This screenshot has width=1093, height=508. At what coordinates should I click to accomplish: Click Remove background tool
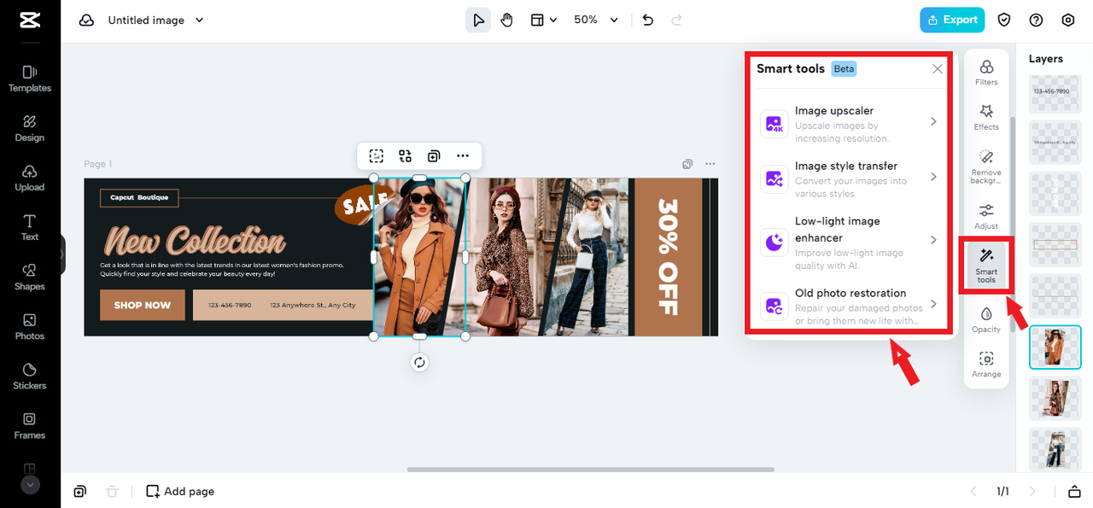986,167
